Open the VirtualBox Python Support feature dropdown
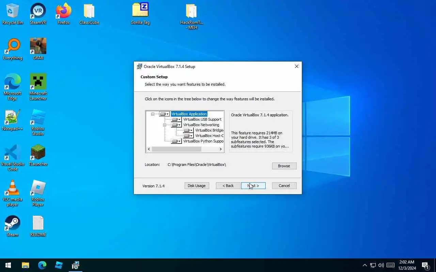Viewport: 436px width, 272px height. 176,141
